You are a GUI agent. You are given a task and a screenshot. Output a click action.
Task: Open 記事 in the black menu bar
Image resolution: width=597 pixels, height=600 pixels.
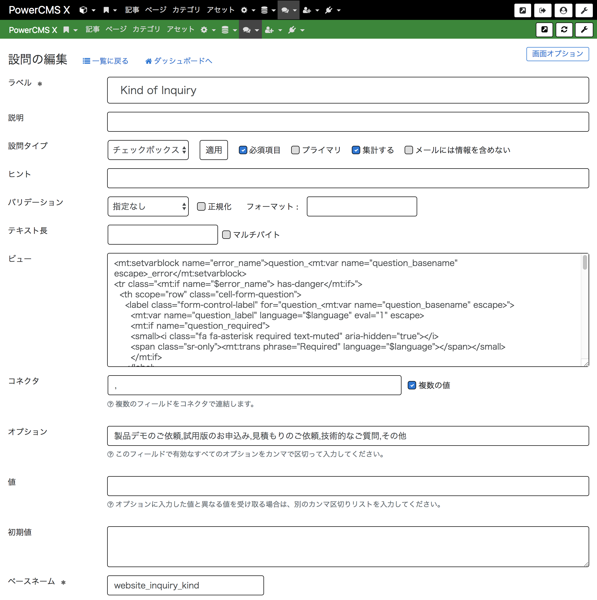(x=132, y=10)
